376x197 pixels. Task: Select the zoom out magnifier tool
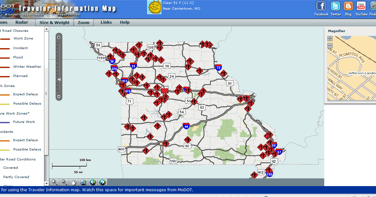click(64, 182)
